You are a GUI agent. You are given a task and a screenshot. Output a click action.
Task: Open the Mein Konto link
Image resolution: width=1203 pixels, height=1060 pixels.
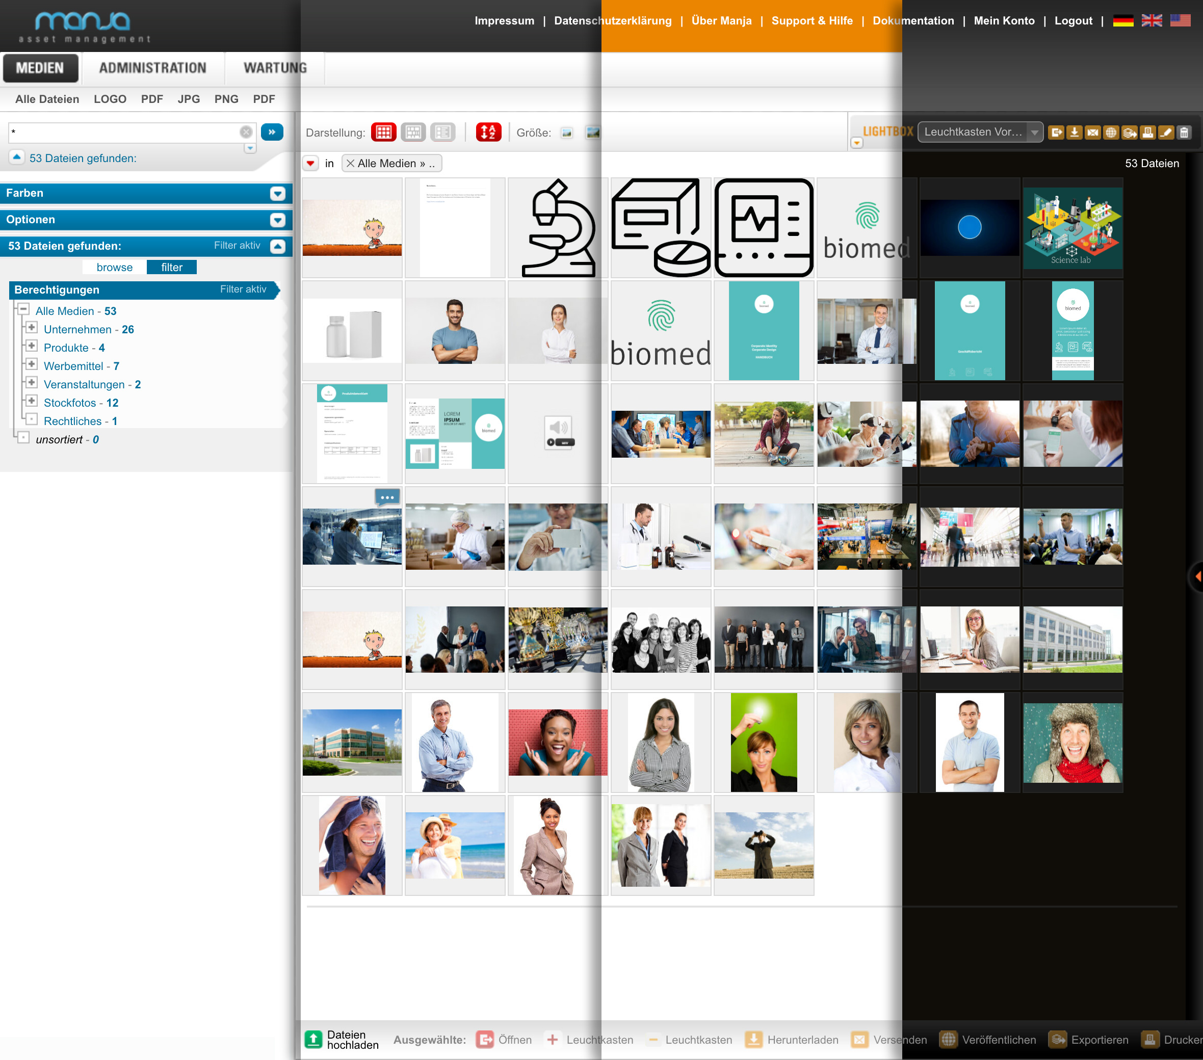pyautogui.click(x=1004, y=20)
